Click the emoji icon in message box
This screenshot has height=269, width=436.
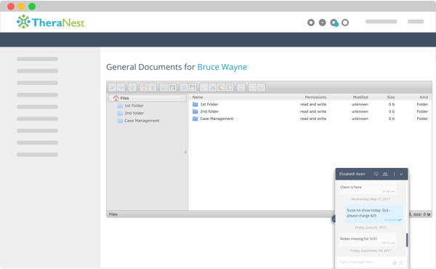(395, 262)
